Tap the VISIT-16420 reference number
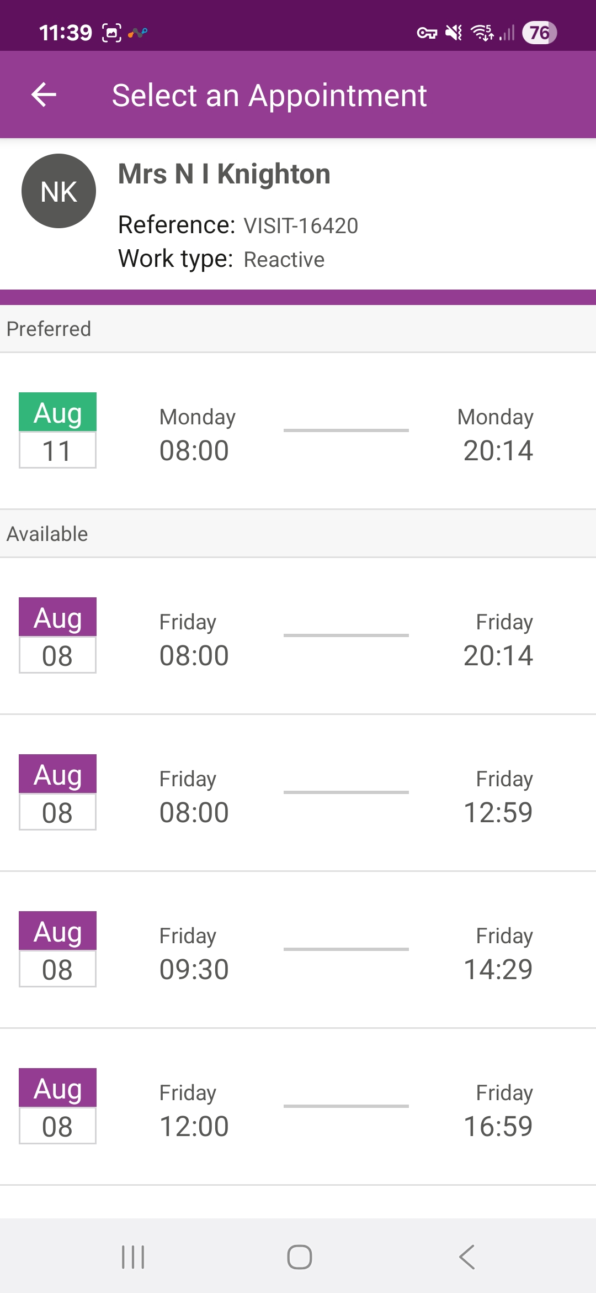 [301, 226]
